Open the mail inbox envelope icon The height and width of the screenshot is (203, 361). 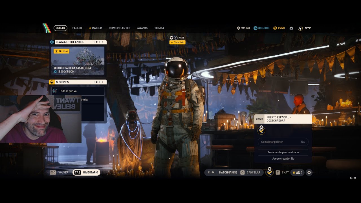[291, 28]
